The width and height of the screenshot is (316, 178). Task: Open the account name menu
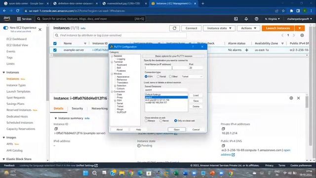tap(299, 19)
